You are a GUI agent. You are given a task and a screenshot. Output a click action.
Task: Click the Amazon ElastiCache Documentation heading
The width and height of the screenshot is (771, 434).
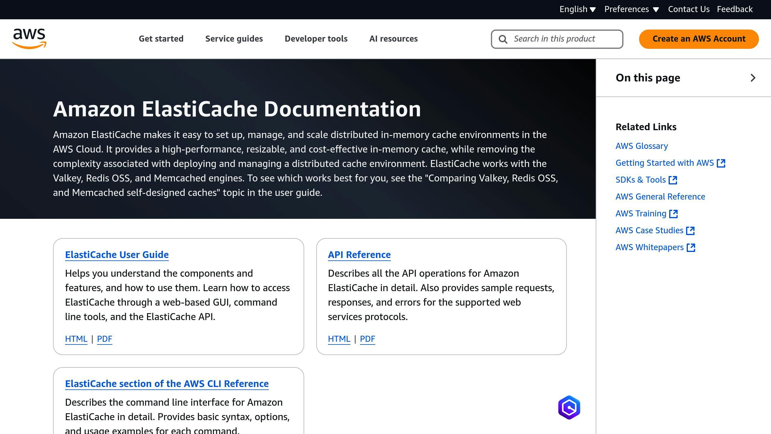coord(237,109)
